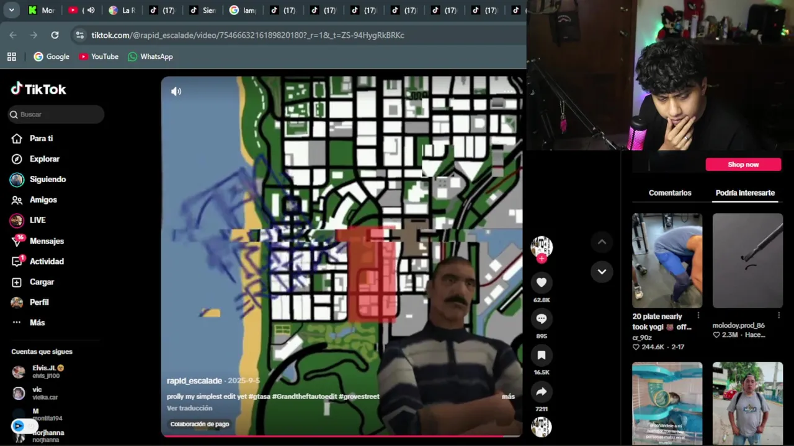Open the hamster cage video thumbnail

click(667, 403)
